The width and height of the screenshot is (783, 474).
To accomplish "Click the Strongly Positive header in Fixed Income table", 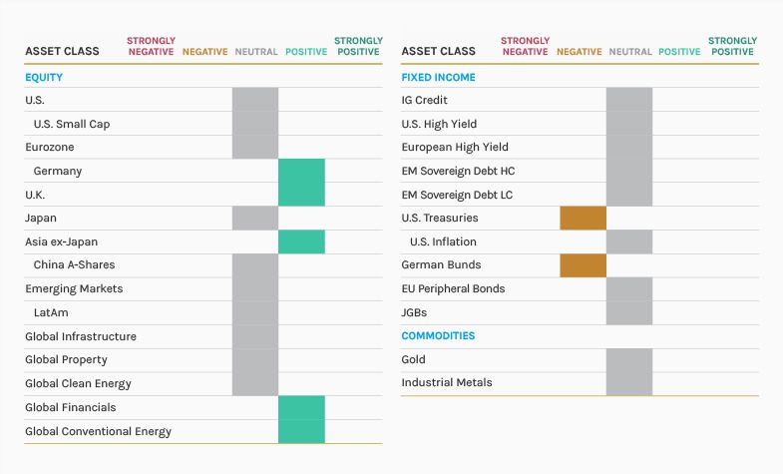I will pyautogui.click(x=732, y=47).
